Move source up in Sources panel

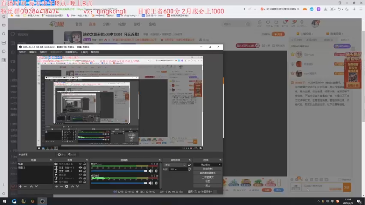tap(73, 186)
